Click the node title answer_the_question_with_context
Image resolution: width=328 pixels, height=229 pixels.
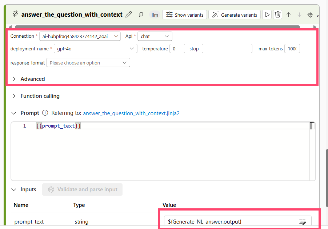[x=72, y=14]
